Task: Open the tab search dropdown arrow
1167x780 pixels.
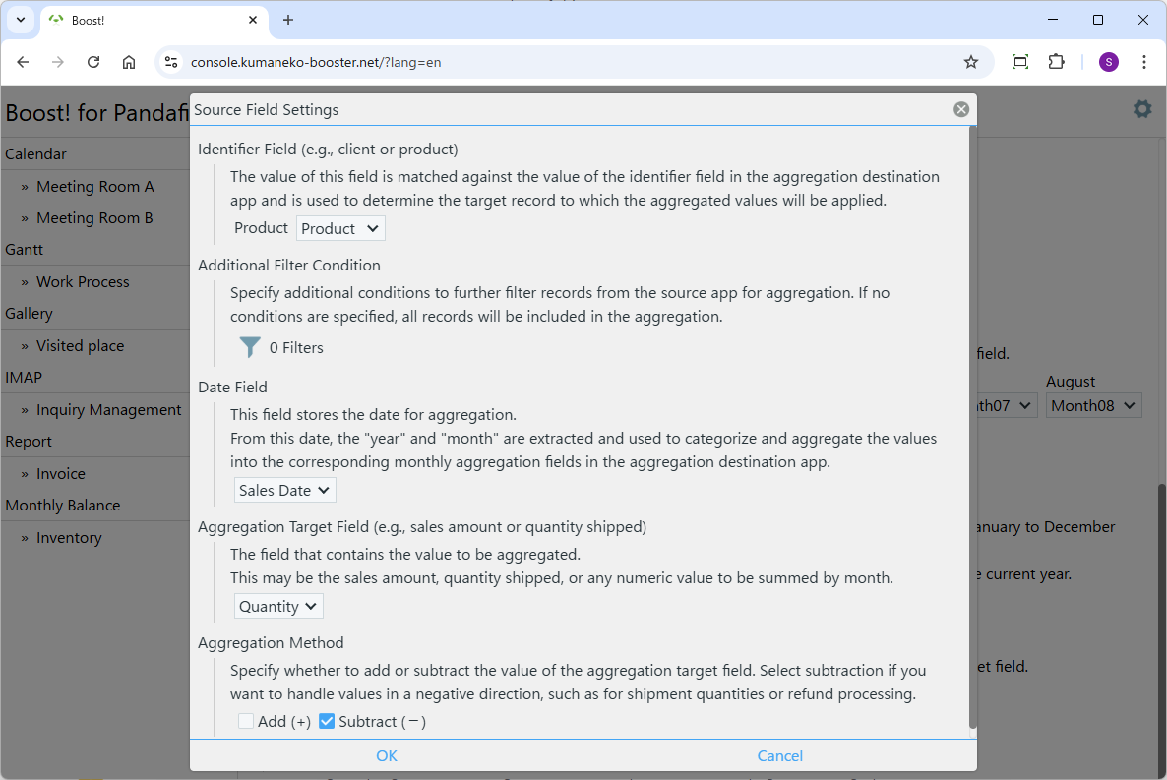Action: (21, 20)
